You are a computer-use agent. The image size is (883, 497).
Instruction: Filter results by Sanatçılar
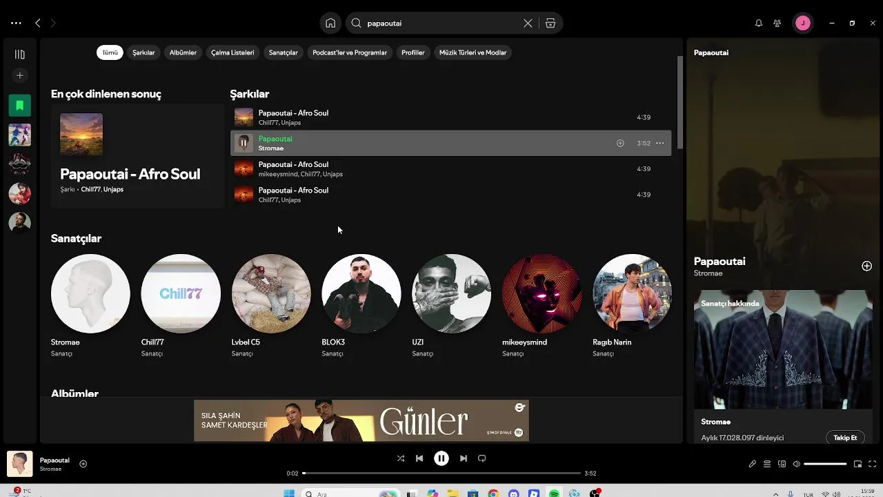tap(283, 52)
